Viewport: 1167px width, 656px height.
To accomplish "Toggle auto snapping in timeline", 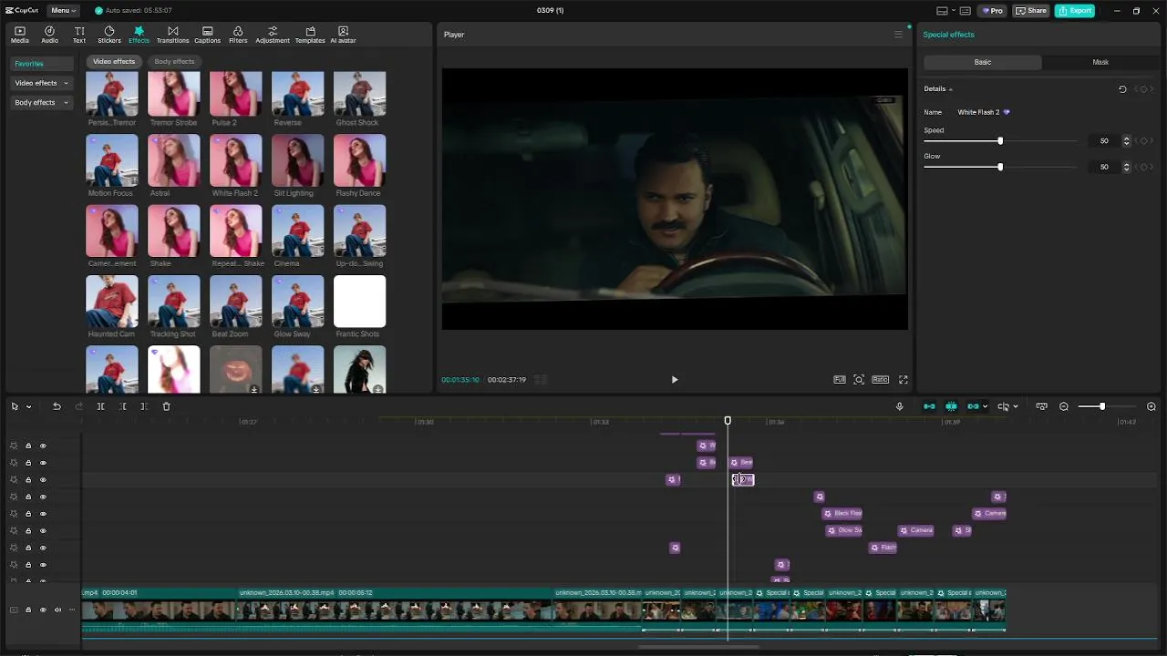I will tap(951, 406).
